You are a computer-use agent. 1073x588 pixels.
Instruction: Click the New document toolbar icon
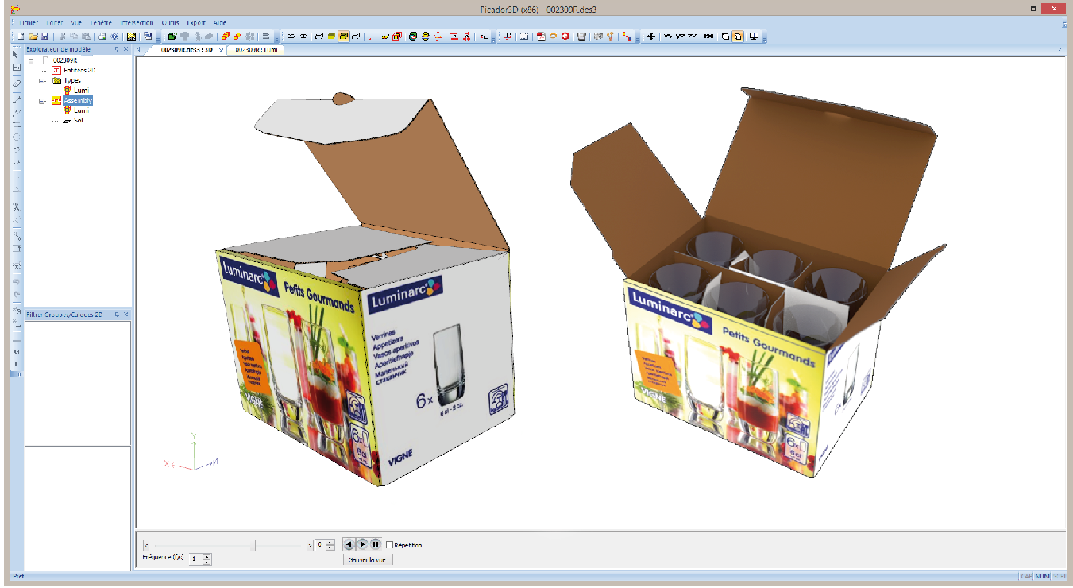pos(21,37)
